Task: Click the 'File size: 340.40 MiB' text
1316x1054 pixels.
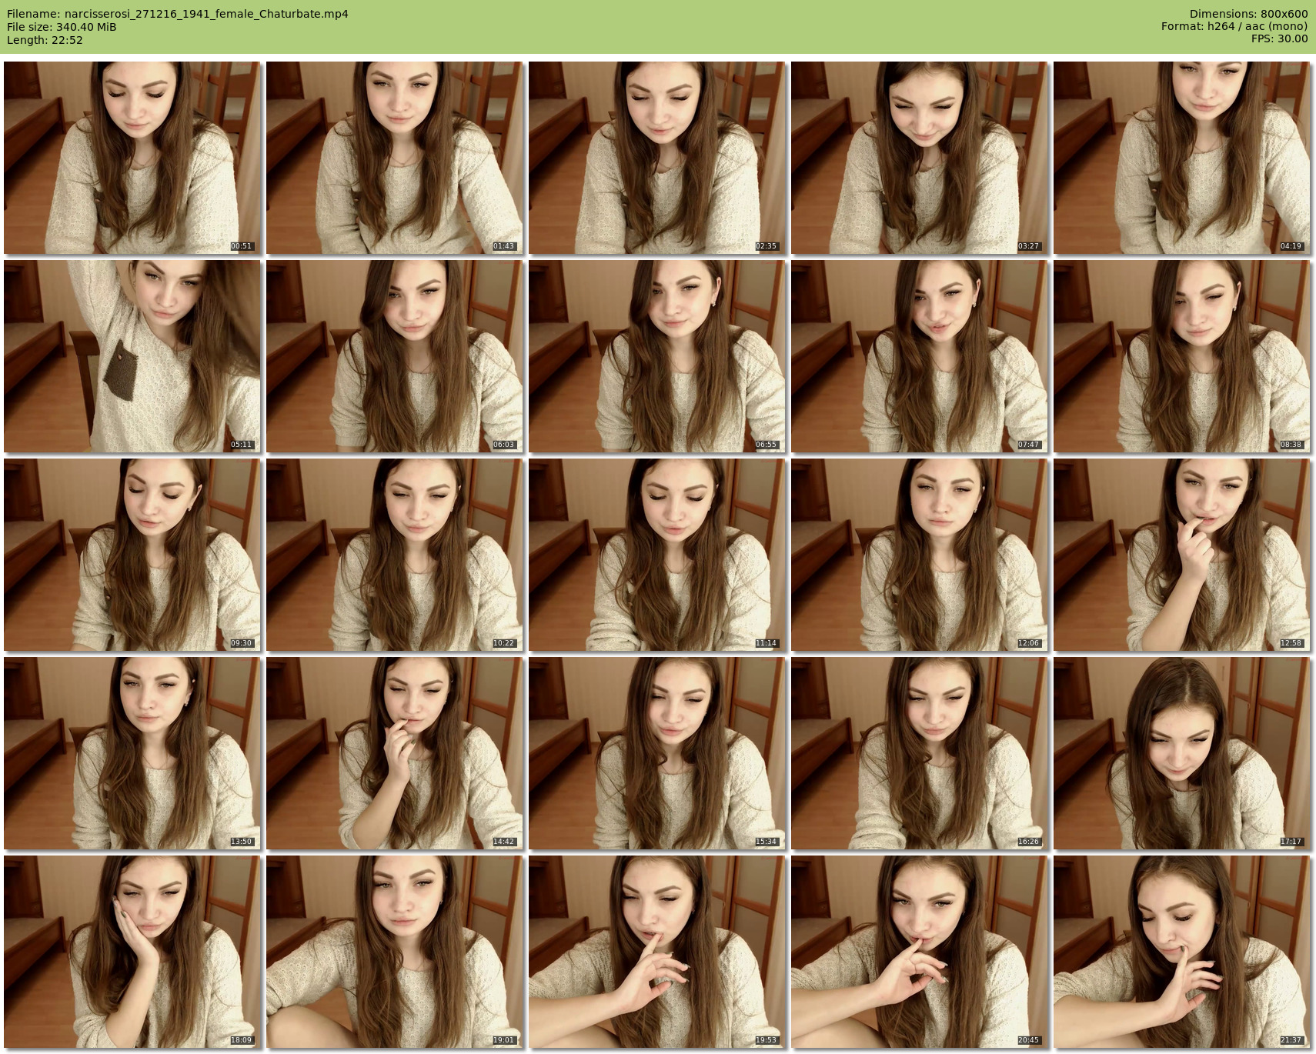Action: click(62, 27)
